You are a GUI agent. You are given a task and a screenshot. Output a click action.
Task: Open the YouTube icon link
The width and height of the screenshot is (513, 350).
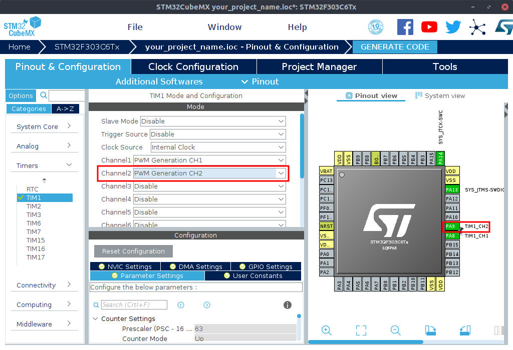pos(429,27)
